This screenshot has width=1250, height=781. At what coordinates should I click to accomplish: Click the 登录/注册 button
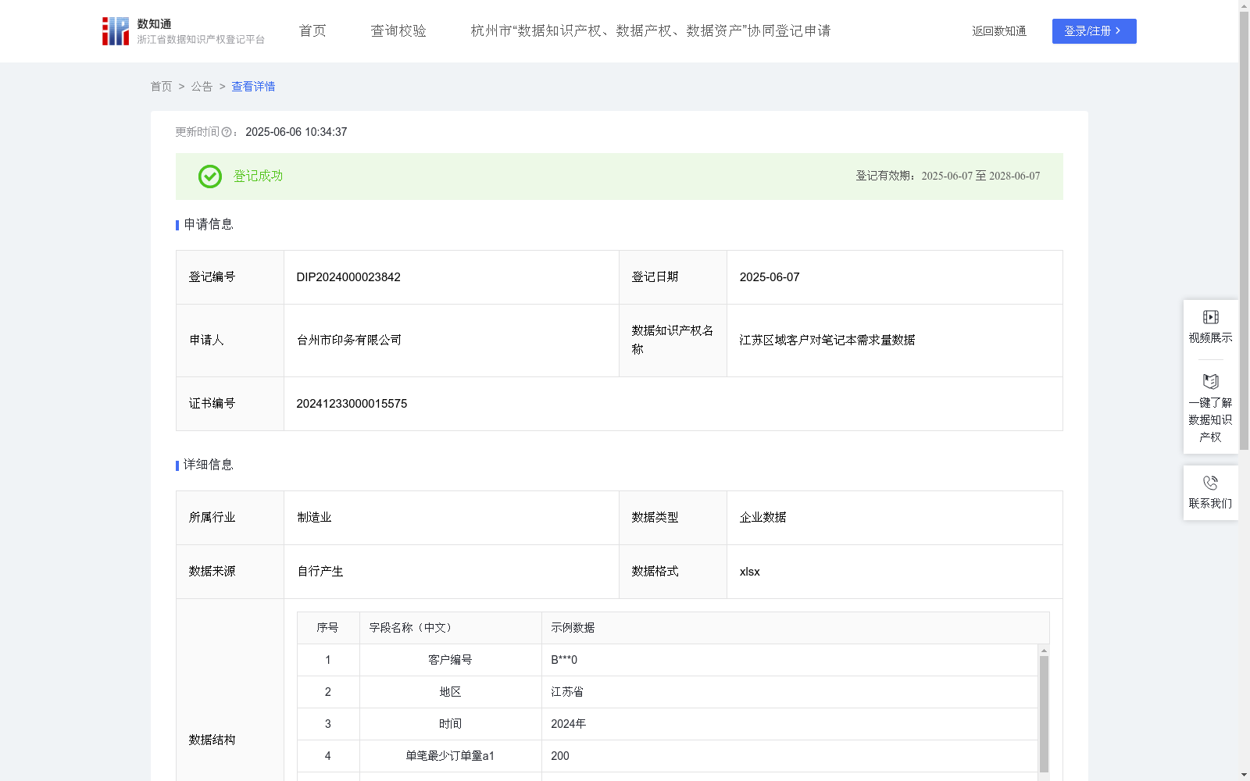click(x=1094, y=31)
